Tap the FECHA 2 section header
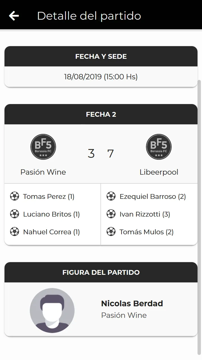 pos(101,114)
